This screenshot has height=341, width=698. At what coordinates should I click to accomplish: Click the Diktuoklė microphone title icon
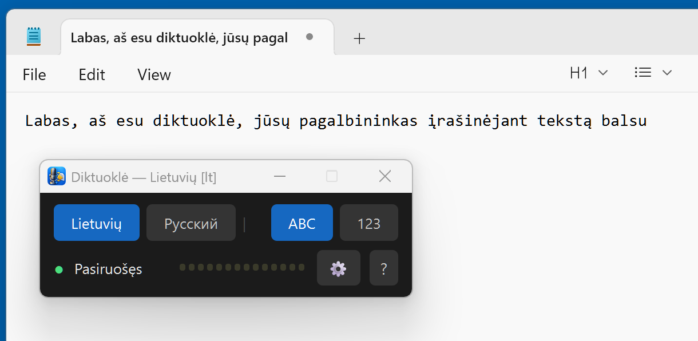coord(56,176)
